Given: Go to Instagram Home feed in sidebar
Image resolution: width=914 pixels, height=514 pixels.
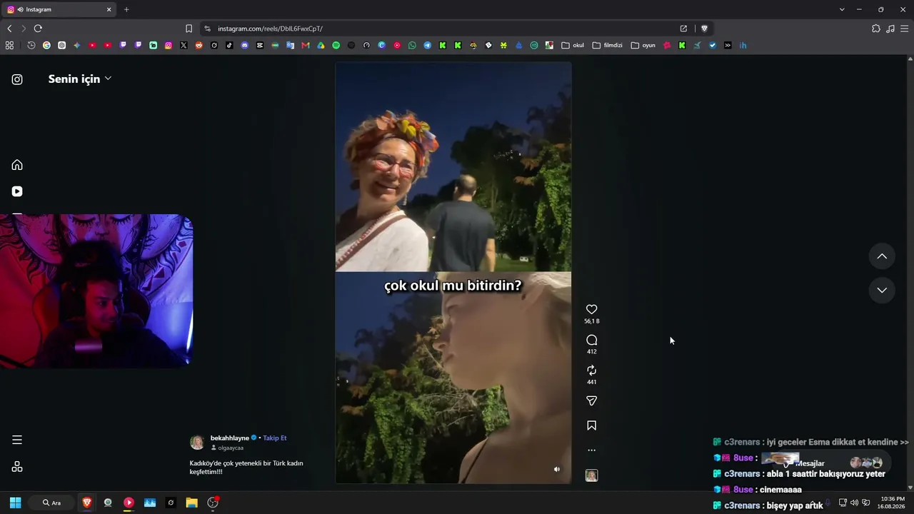Looking at the screenshot, I should [17, 165].
